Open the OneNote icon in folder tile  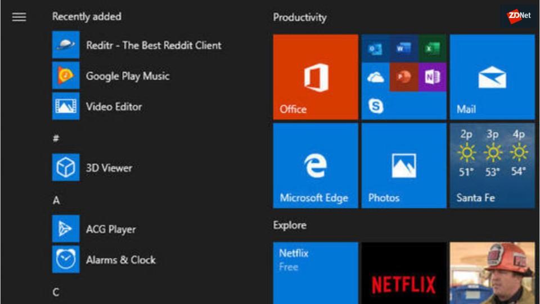(x=432, y=77)
